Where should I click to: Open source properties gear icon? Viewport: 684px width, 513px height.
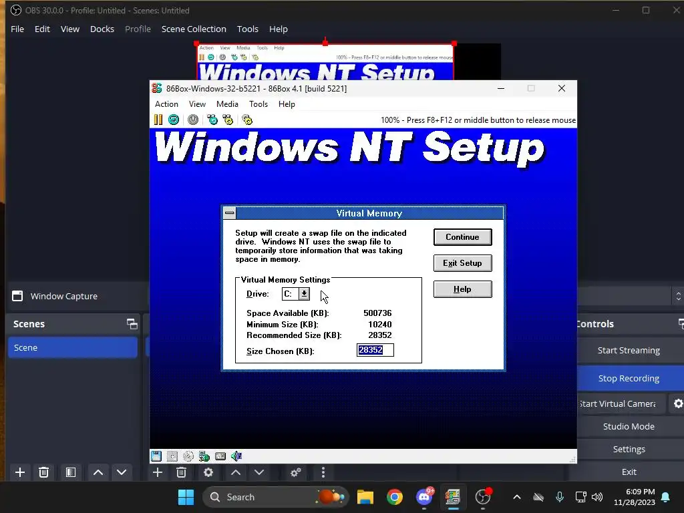[x=208, y=472]
